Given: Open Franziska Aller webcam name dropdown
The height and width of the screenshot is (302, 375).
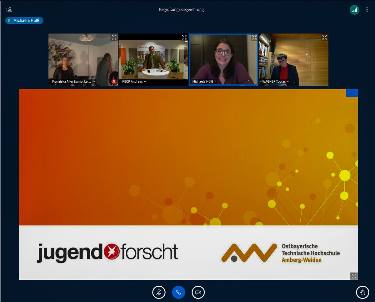Looking at the screenshot, I should [x=73, y=82].
